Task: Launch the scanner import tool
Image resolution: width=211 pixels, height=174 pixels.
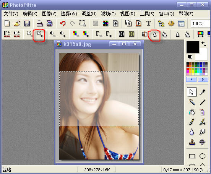Action: 50,23
